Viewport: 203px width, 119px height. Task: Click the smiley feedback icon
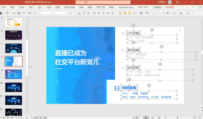click(x=200, y=8)
